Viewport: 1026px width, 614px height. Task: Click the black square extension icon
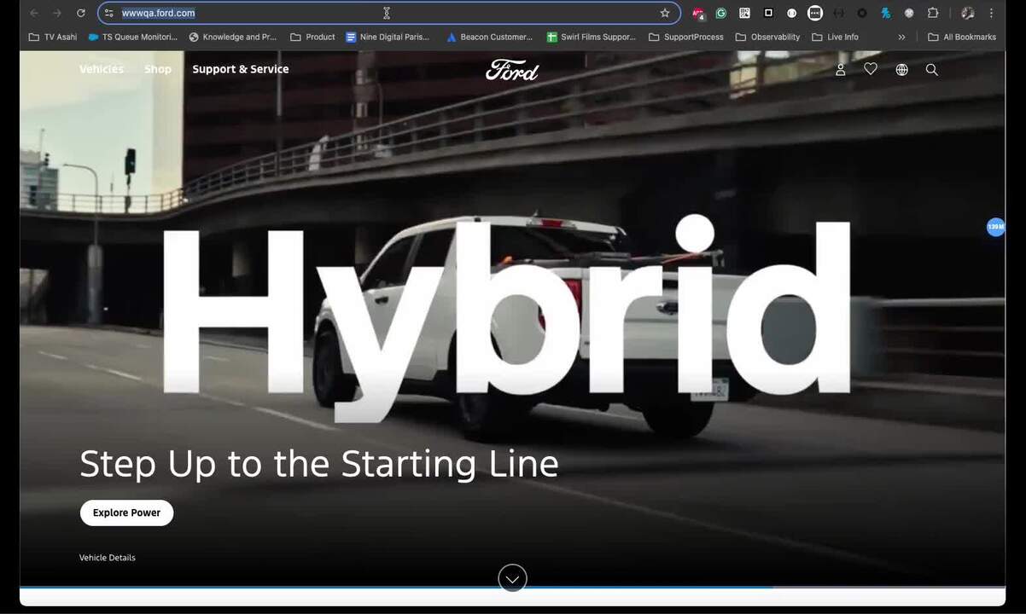pos(768,13)
